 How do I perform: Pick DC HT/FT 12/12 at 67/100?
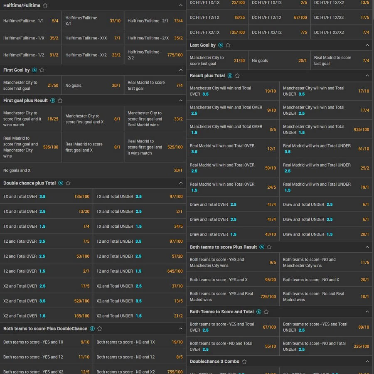click(279, 17)
